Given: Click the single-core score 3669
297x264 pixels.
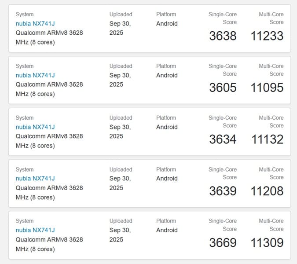Looking at the screenshot, I should tap(223, 242).
